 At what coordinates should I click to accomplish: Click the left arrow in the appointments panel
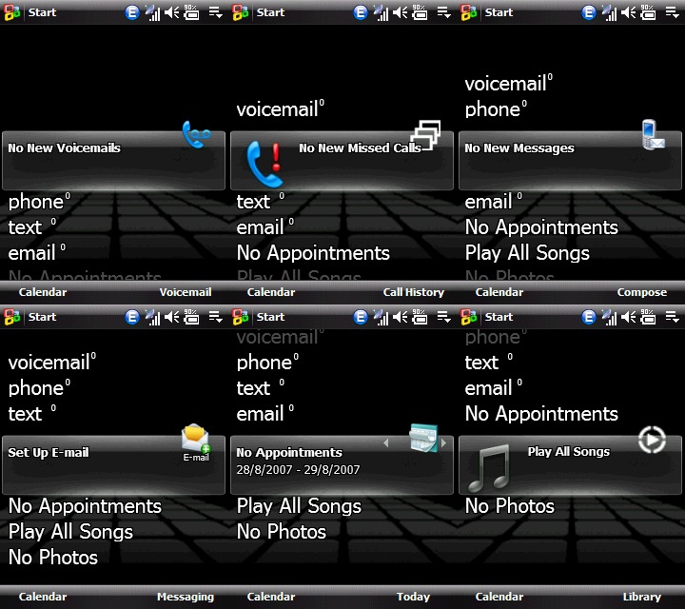pos(385,442)
